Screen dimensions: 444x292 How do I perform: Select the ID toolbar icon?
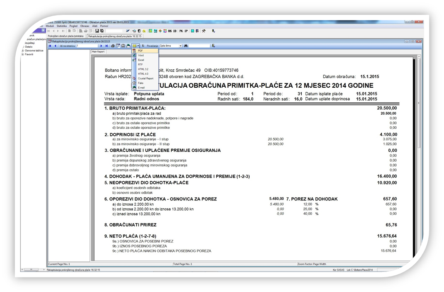[174, 31]
